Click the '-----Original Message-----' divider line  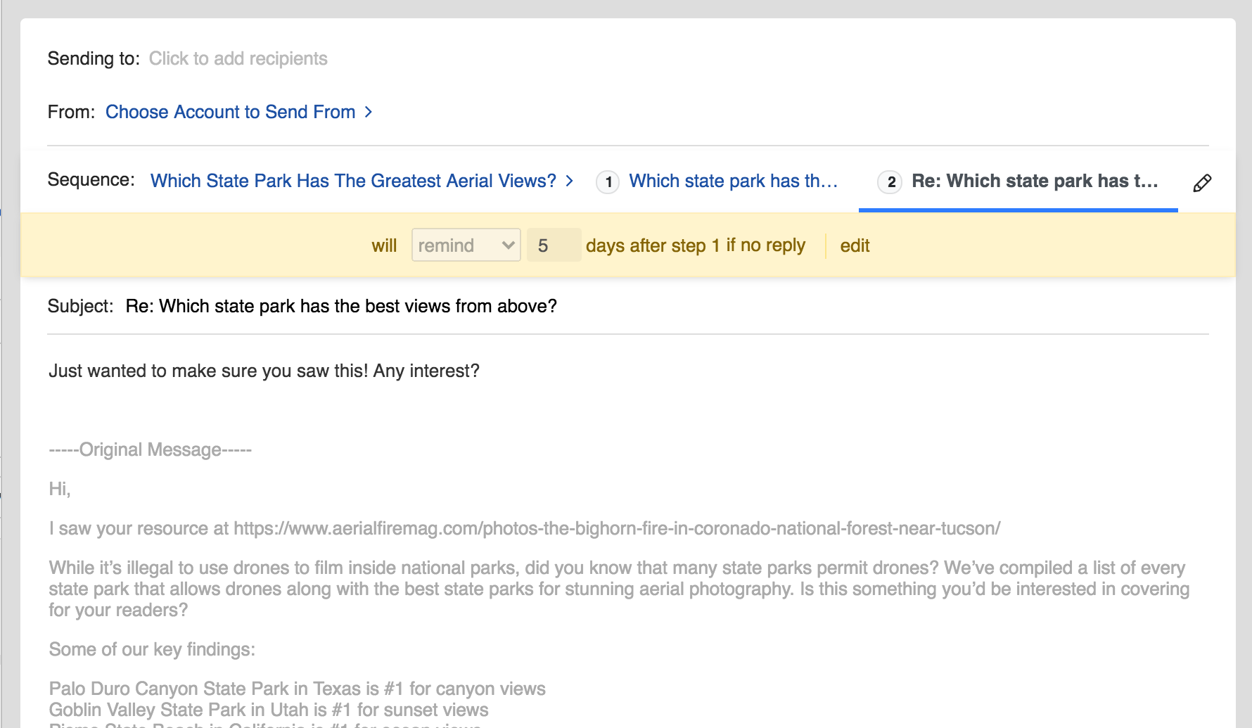[x=150, y=449]
